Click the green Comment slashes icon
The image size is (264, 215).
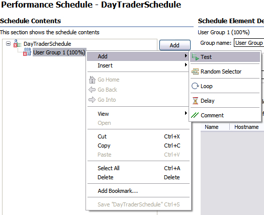tap(195, 115)
